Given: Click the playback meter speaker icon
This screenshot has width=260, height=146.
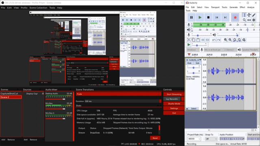Looking at the screenshot, I should pos(188,30).
